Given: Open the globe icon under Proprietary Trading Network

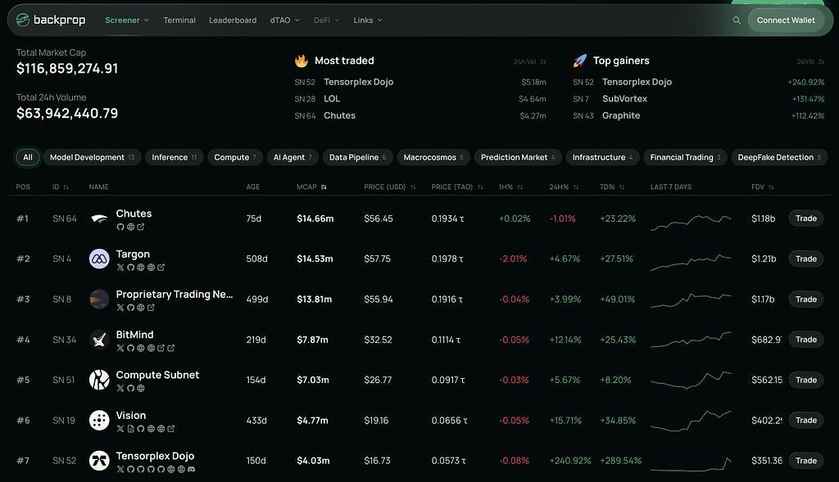Looking at the screenshot, I should pyautogui.click(x=141, y=308).
